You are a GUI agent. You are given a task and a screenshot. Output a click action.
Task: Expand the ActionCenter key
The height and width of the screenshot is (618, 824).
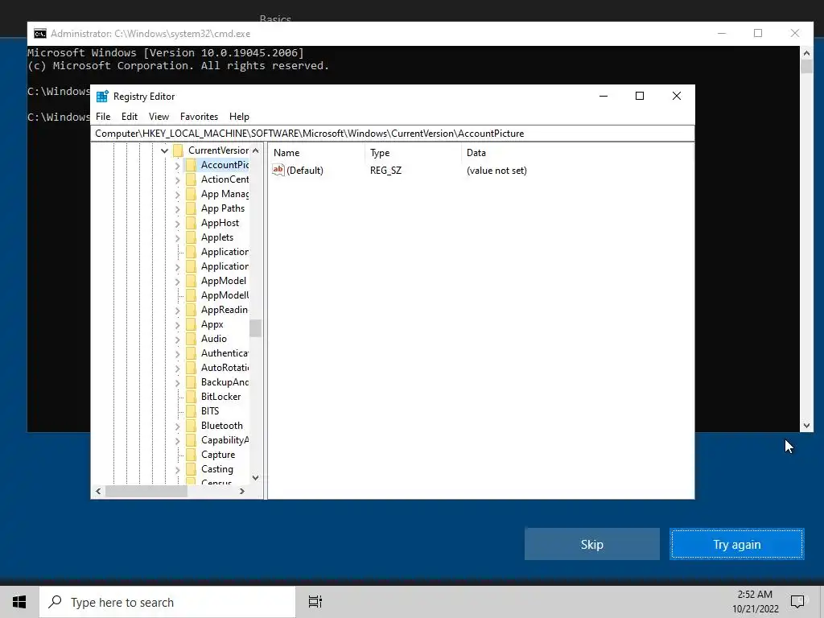177,179
